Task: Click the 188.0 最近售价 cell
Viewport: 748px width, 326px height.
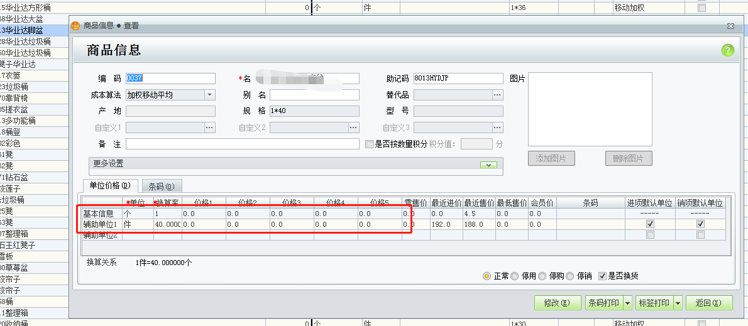Action: click(x=479, y=224)
